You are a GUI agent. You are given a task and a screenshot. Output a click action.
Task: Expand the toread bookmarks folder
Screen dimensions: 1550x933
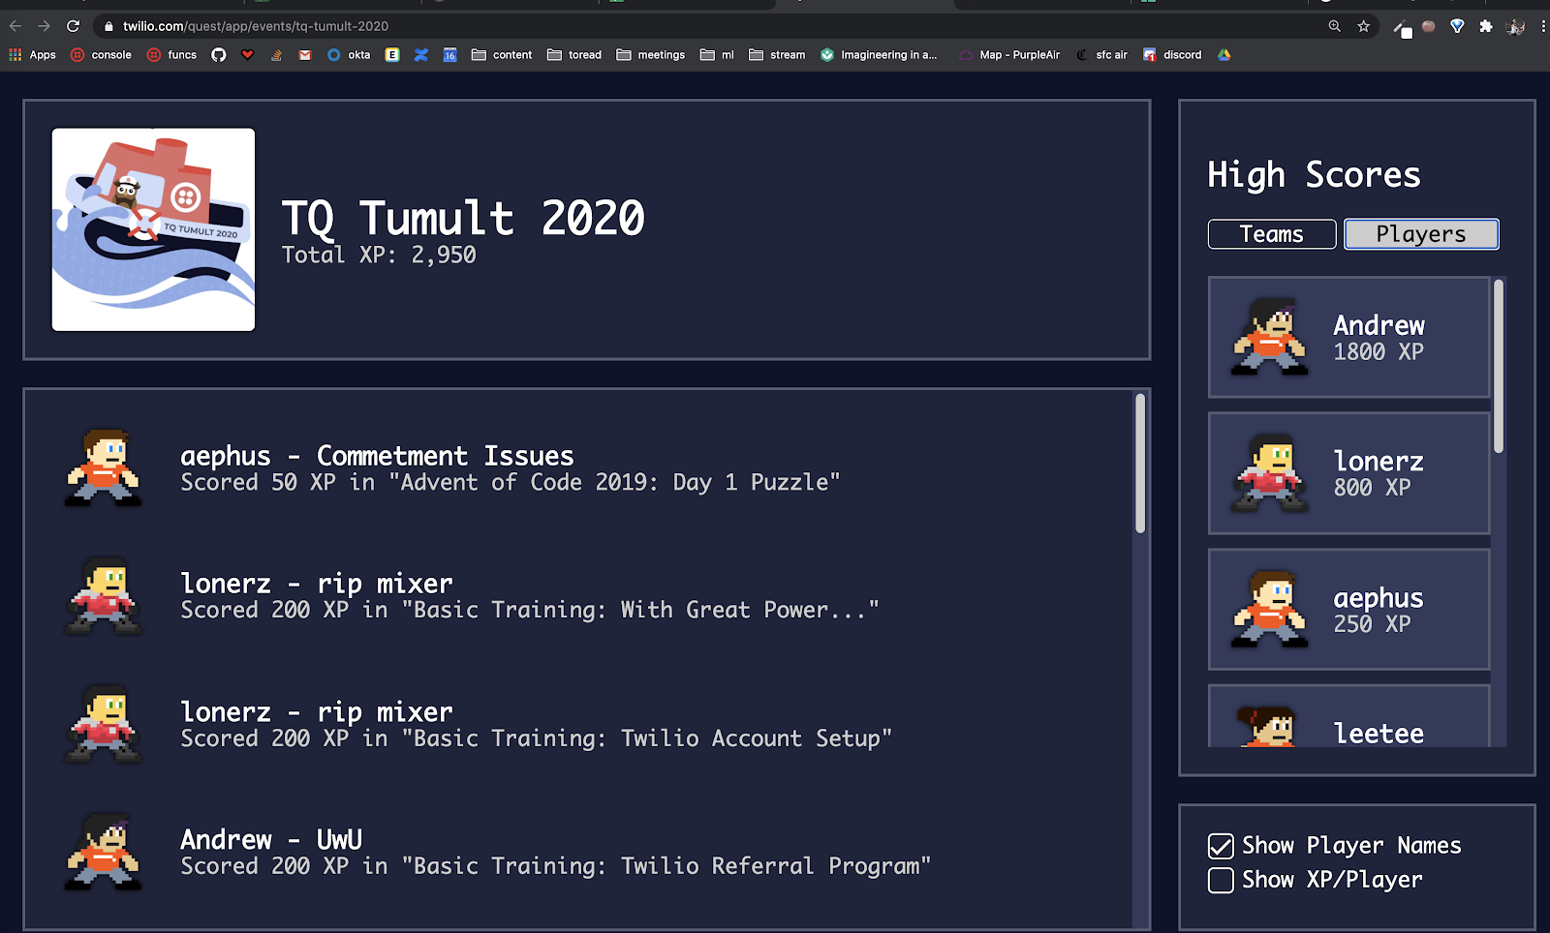pos(574,55)
